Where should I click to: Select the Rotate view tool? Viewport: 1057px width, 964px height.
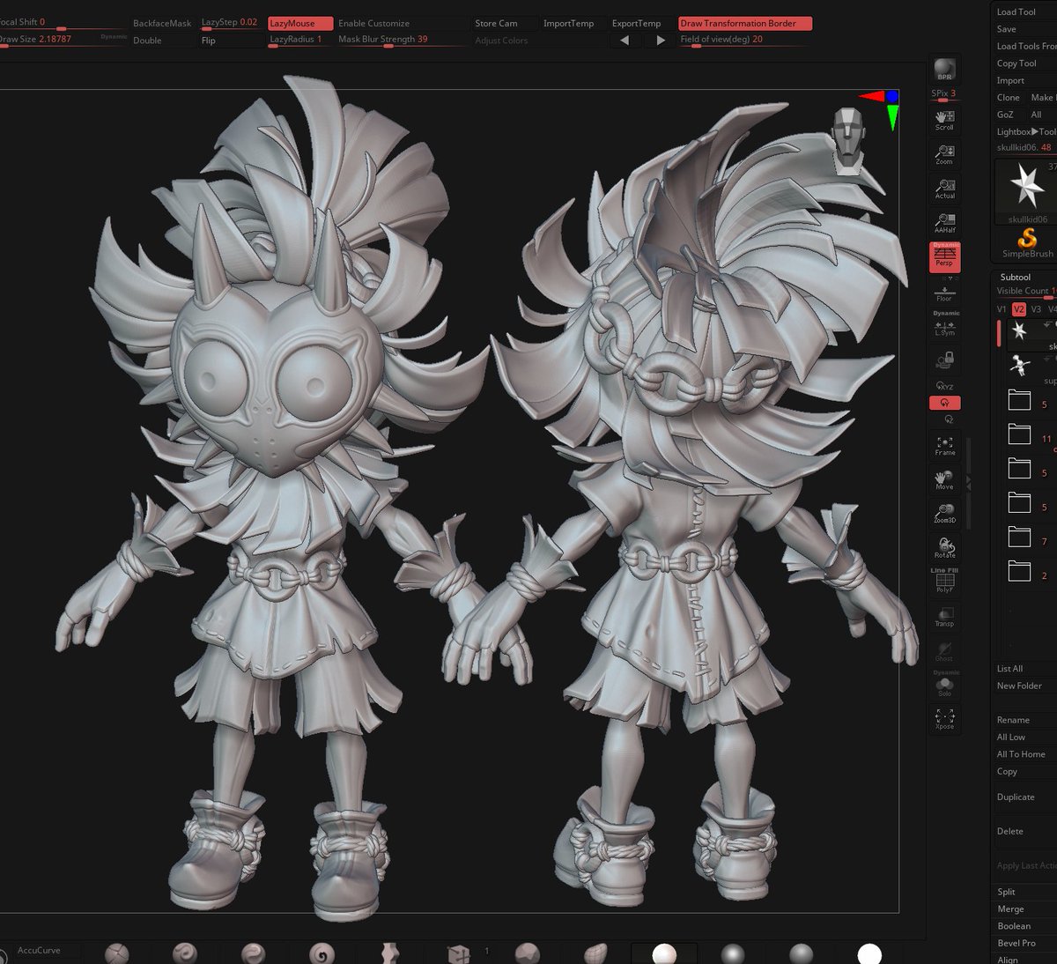[944, 548]
